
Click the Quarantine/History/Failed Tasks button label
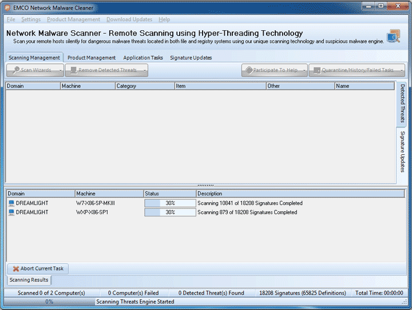[358, 70]
